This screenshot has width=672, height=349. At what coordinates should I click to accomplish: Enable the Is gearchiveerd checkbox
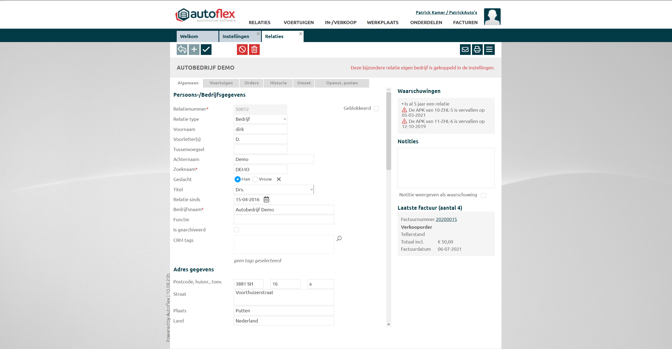coord(236,230)
